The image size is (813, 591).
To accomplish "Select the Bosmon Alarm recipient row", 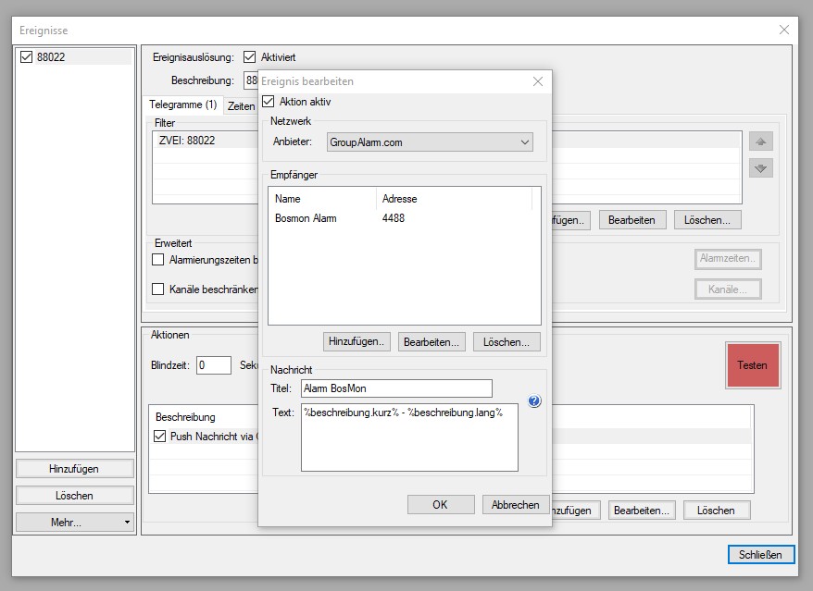I will 306,218.
